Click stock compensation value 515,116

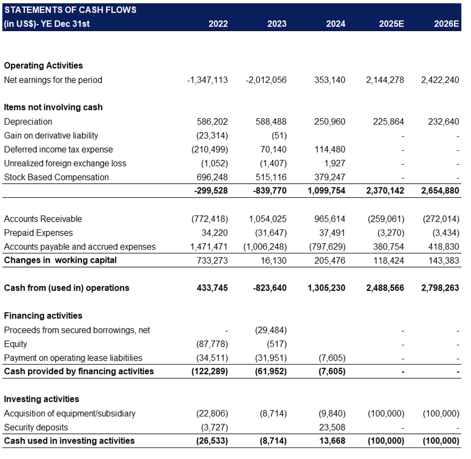pyautogui.click(x=271, y=177)
